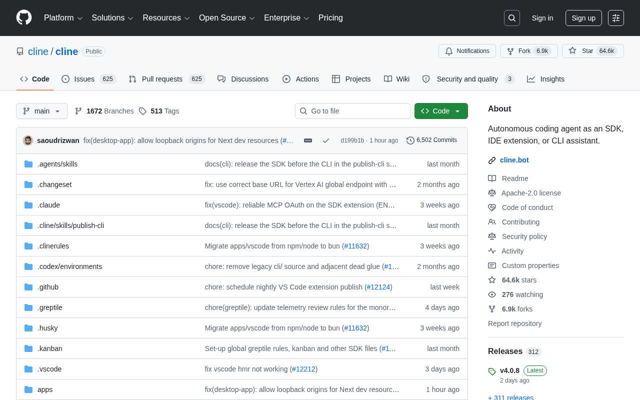Click the folder icon beside .clinerules
The image size is (640, 400).
pos(28,246)
